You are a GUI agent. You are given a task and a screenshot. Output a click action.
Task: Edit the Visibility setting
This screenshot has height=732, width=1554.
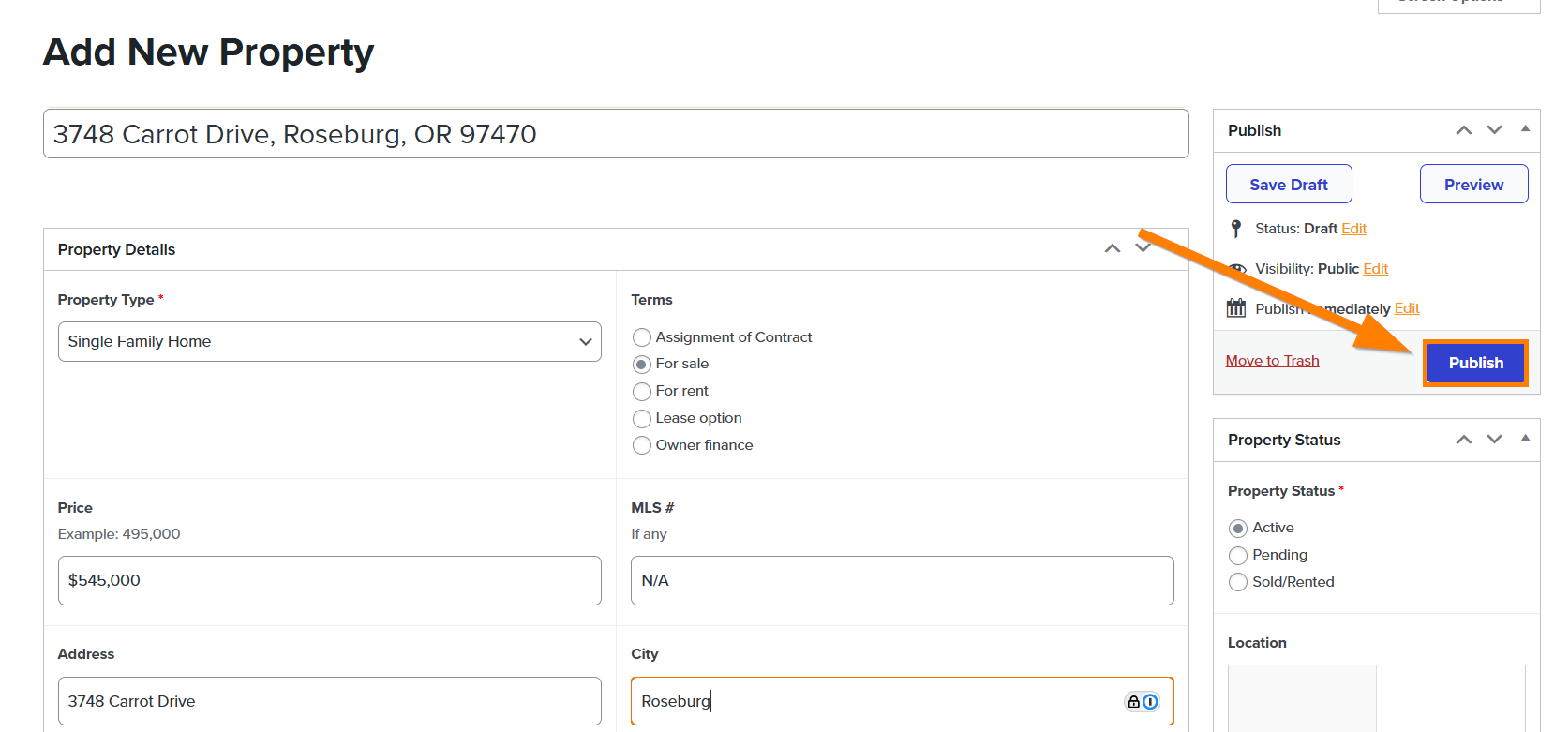pyautogui.click(x=1375, y=269)
